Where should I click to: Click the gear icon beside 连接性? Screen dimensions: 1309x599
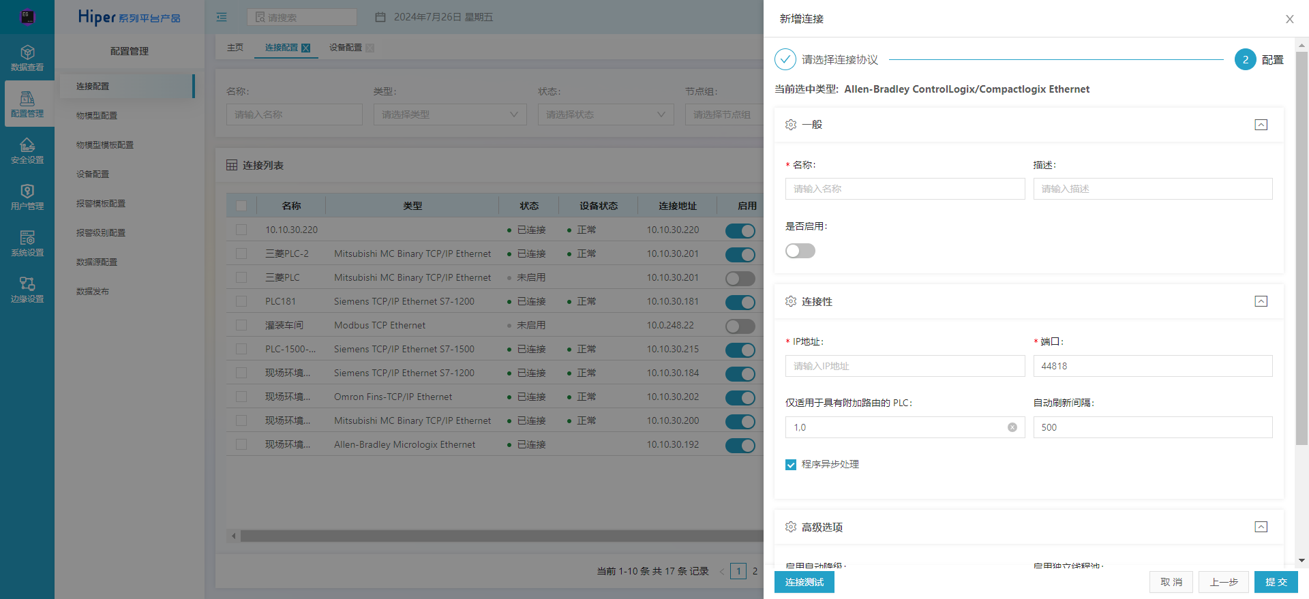point(791,301)
